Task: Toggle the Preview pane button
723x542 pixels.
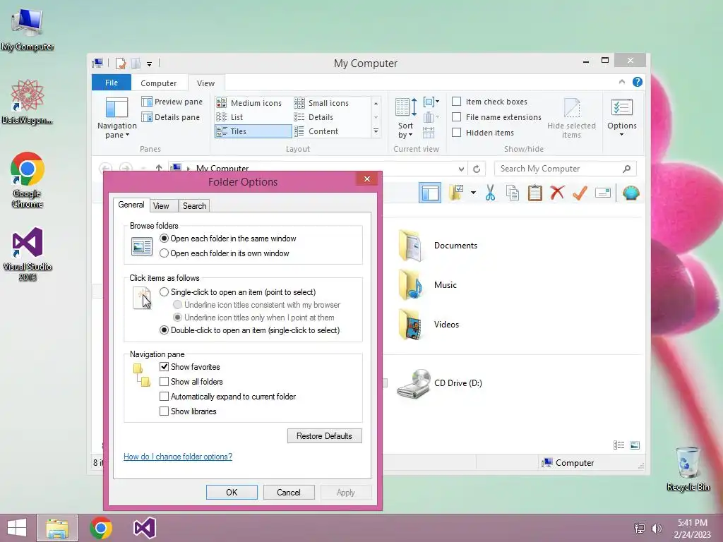Action: click(x=172, y=102)
